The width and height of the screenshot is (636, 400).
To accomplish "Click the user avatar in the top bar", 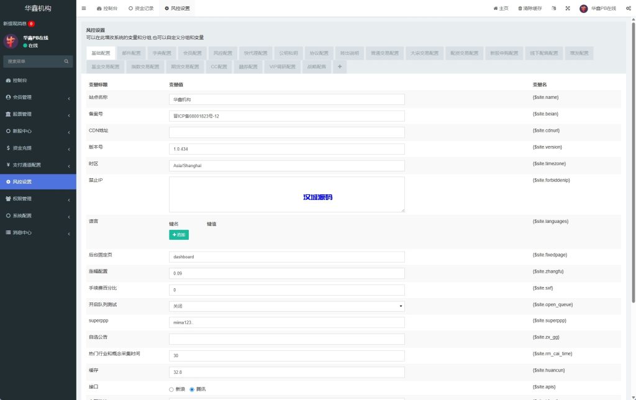I will [x=584, y=9].
